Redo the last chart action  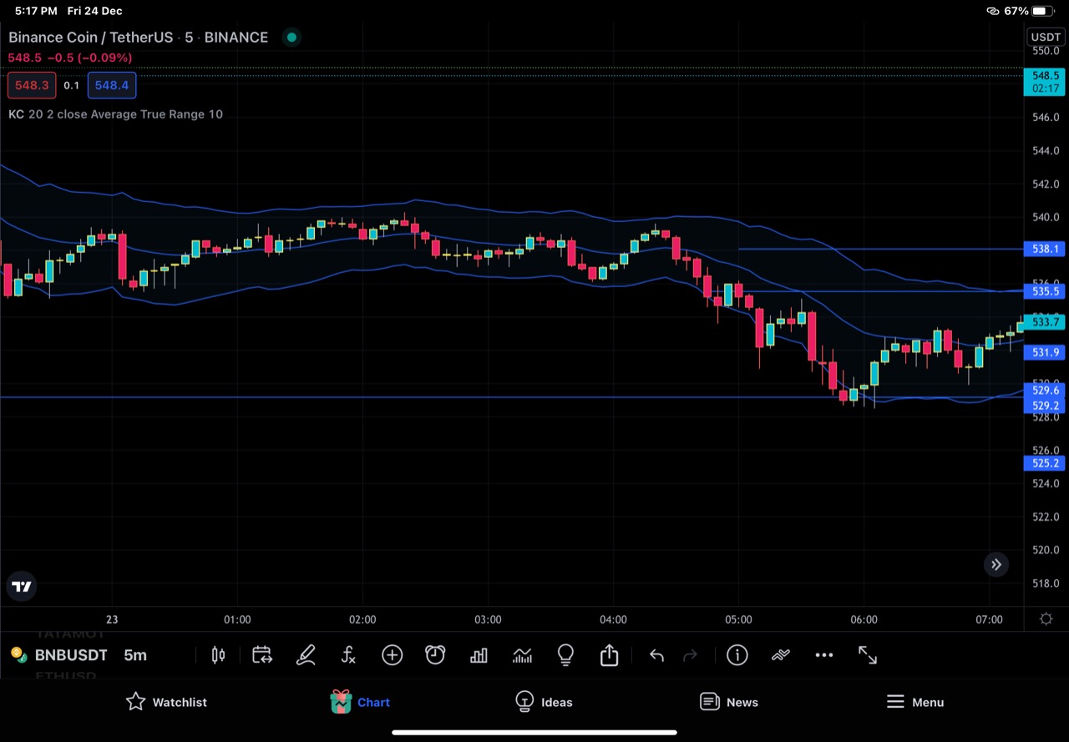[690, 656]
